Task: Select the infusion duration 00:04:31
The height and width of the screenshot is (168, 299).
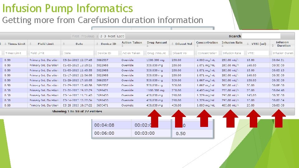Action: (x=278, y=60)
